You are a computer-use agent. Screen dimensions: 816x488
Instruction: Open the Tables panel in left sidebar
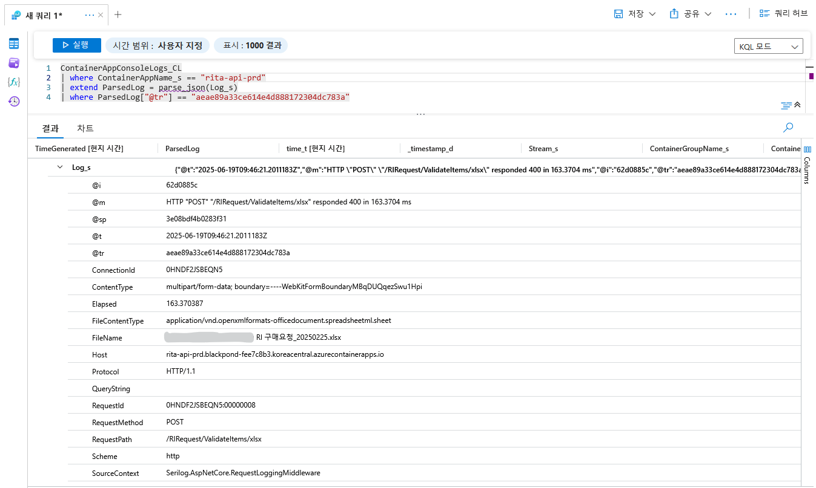(13, 44)
